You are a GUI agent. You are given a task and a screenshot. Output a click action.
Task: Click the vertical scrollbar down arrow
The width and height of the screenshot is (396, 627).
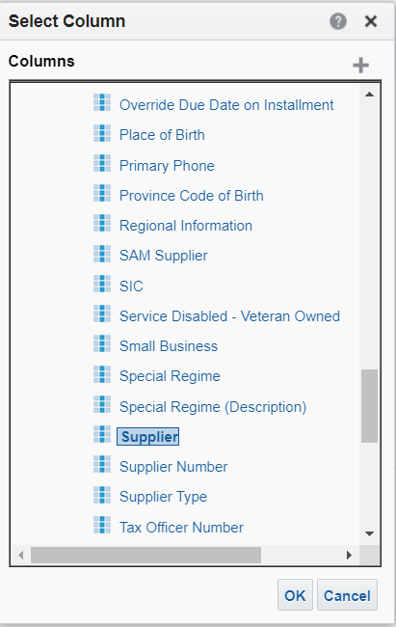(369, 533)
